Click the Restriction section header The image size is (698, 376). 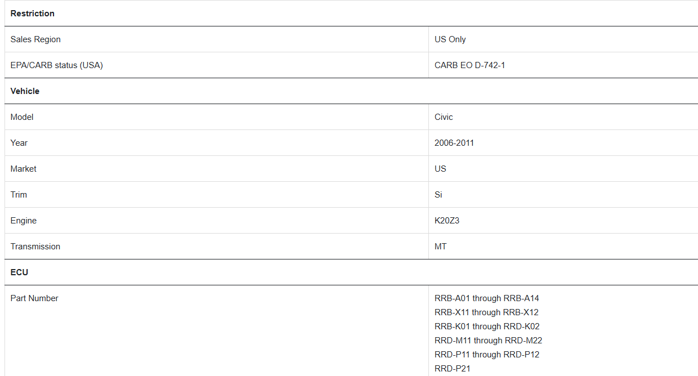tap(33, 14)
